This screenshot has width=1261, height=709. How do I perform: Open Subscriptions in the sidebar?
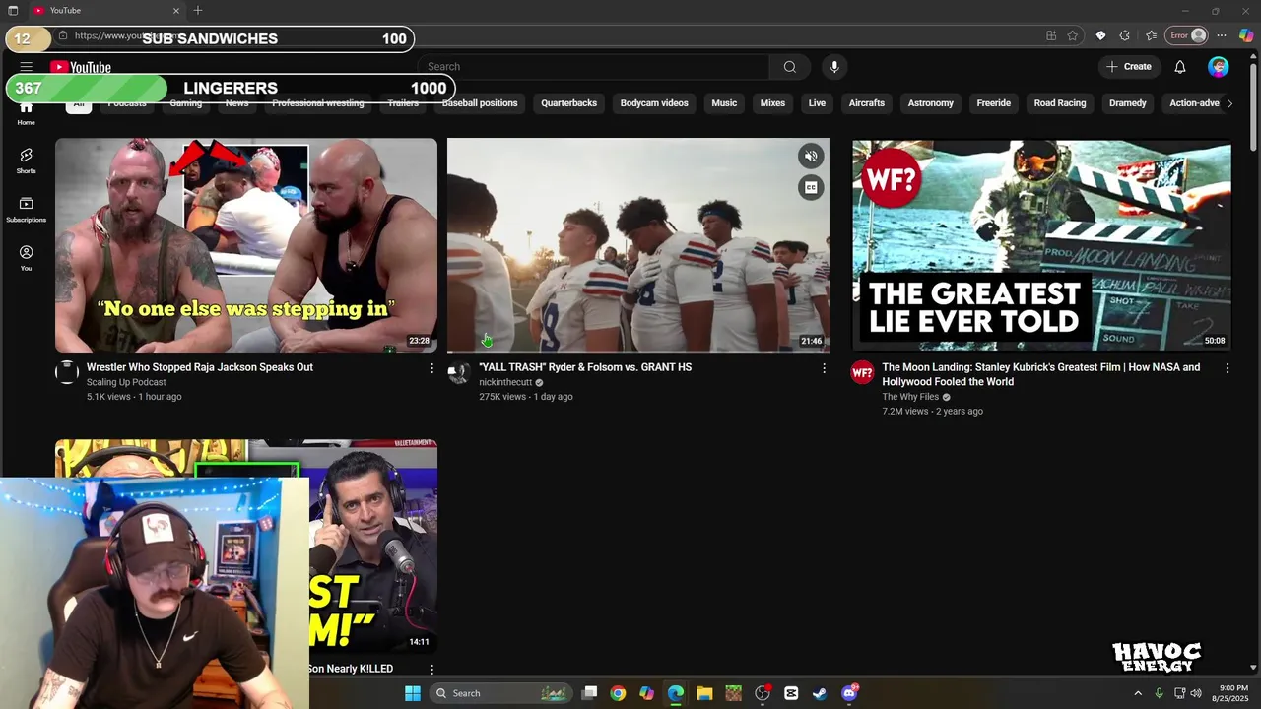(x=26, y=209)
